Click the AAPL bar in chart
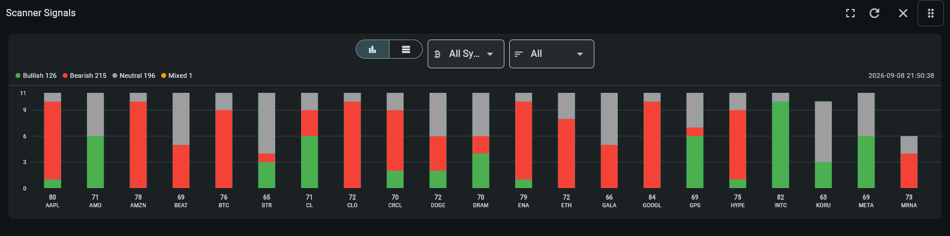Screen dimensions: 950x236 (52, 140)
